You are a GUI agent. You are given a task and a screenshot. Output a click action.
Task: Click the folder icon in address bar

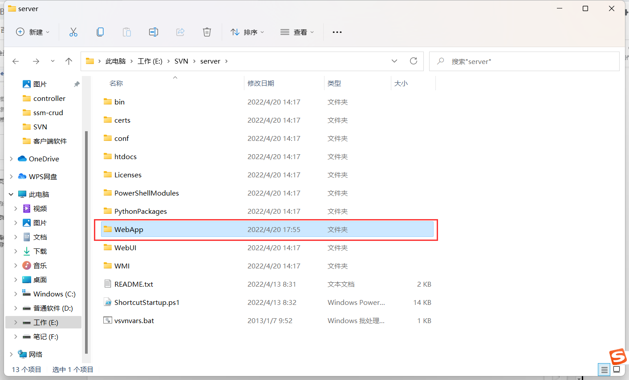pyautogui.click(x=90, y=61)
